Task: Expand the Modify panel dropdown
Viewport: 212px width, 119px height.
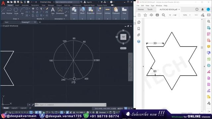Action: coord(40,19)
